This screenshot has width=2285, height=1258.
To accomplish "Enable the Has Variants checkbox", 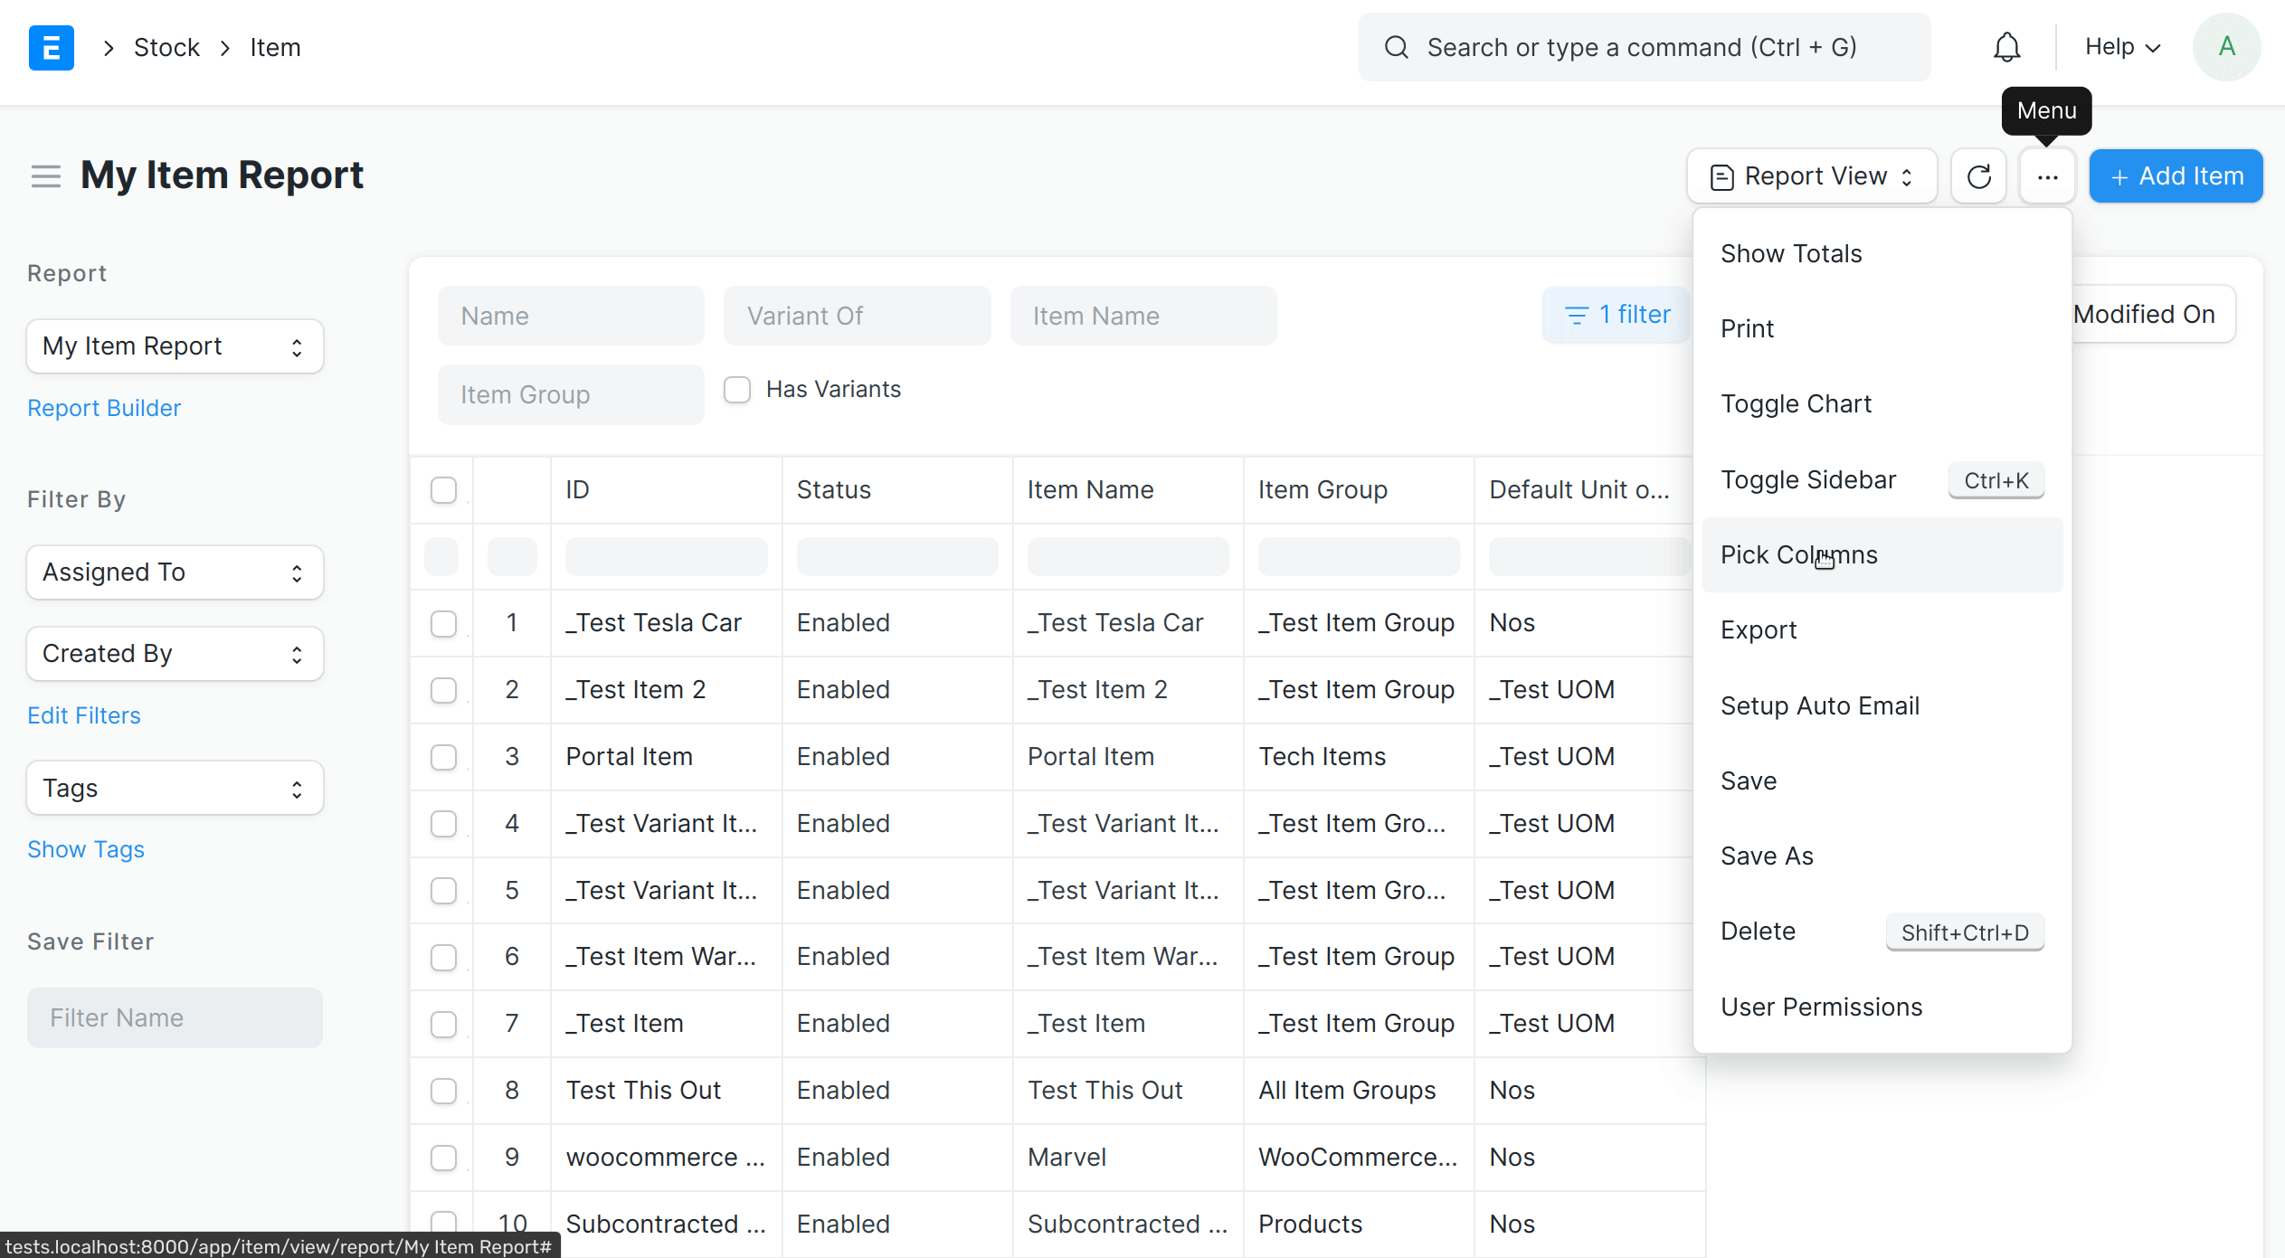I will [x=737, y=390].
